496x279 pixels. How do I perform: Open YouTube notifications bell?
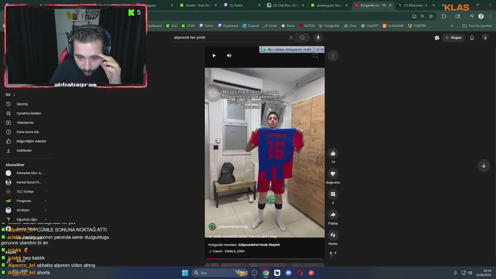point(472,38)
